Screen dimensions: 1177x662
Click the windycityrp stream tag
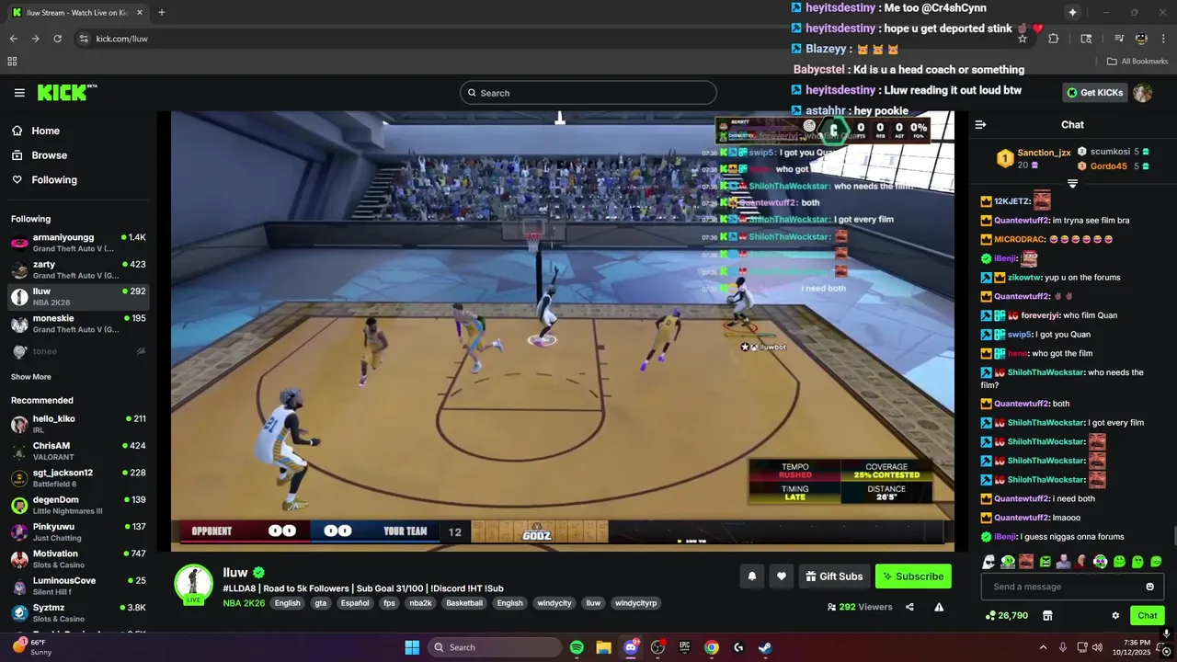pos(636,603)
